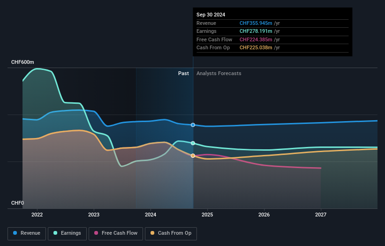Click the Sep 30 2024 tooltip date
Viewport: 385px width, 246px height.
click(x=211, y=15)
